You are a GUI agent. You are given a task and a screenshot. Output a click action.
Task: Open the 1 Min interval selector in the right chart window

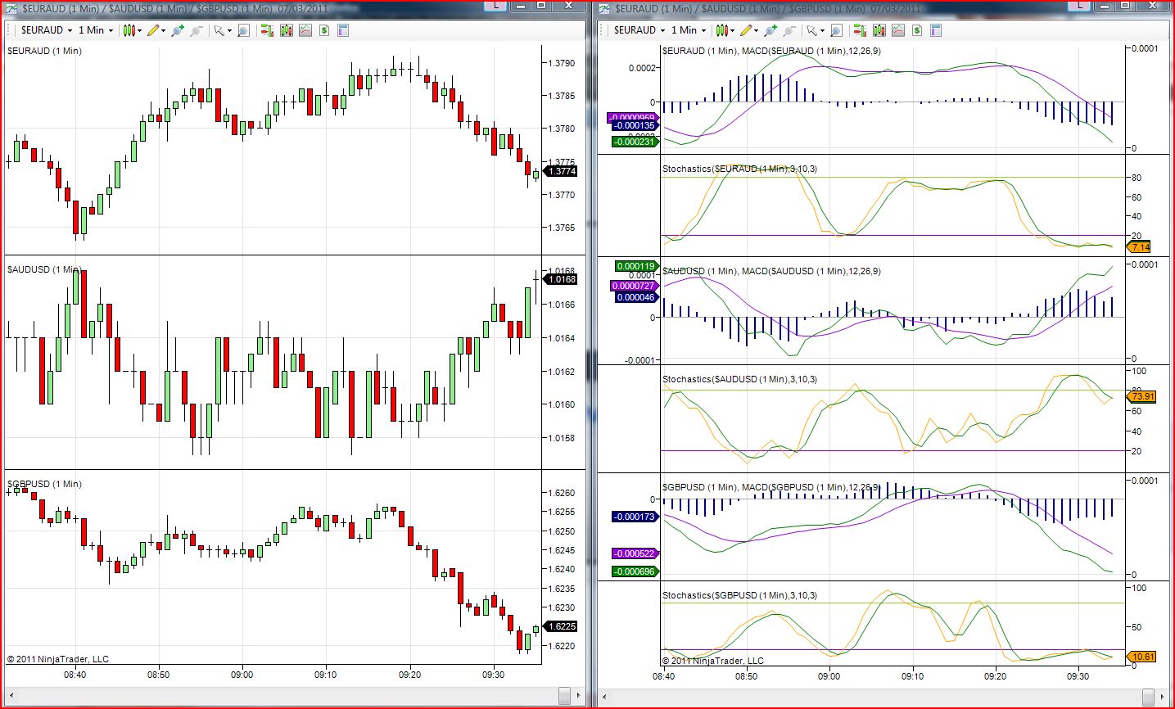(689, 30)
